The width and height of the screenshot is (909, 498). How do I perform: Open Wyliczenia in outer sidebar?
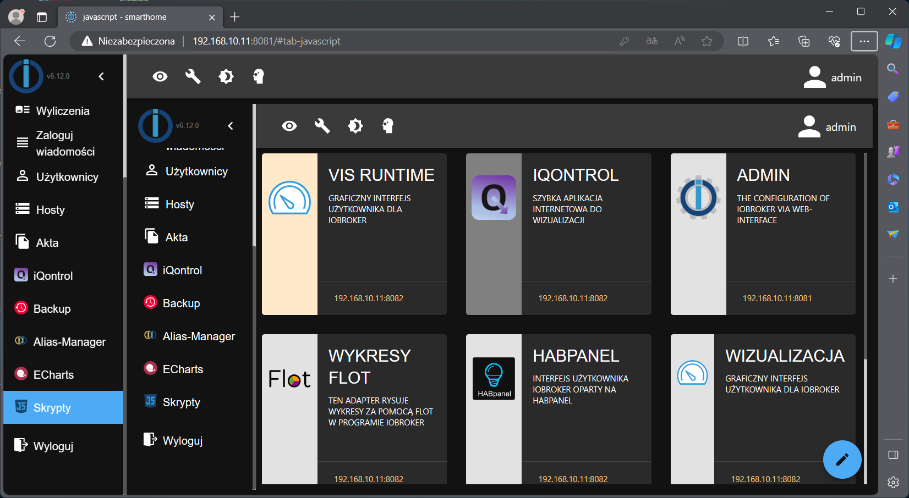pyautogui.click(x=63, y=111)
